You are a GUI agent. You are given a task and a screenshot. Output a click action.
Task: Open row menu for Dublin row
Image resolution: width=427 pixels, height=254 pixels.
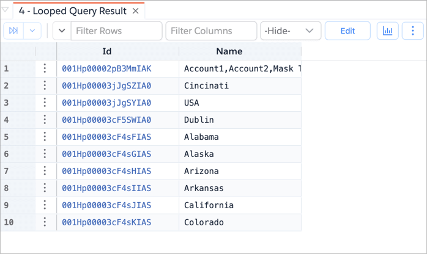point(45,120)
